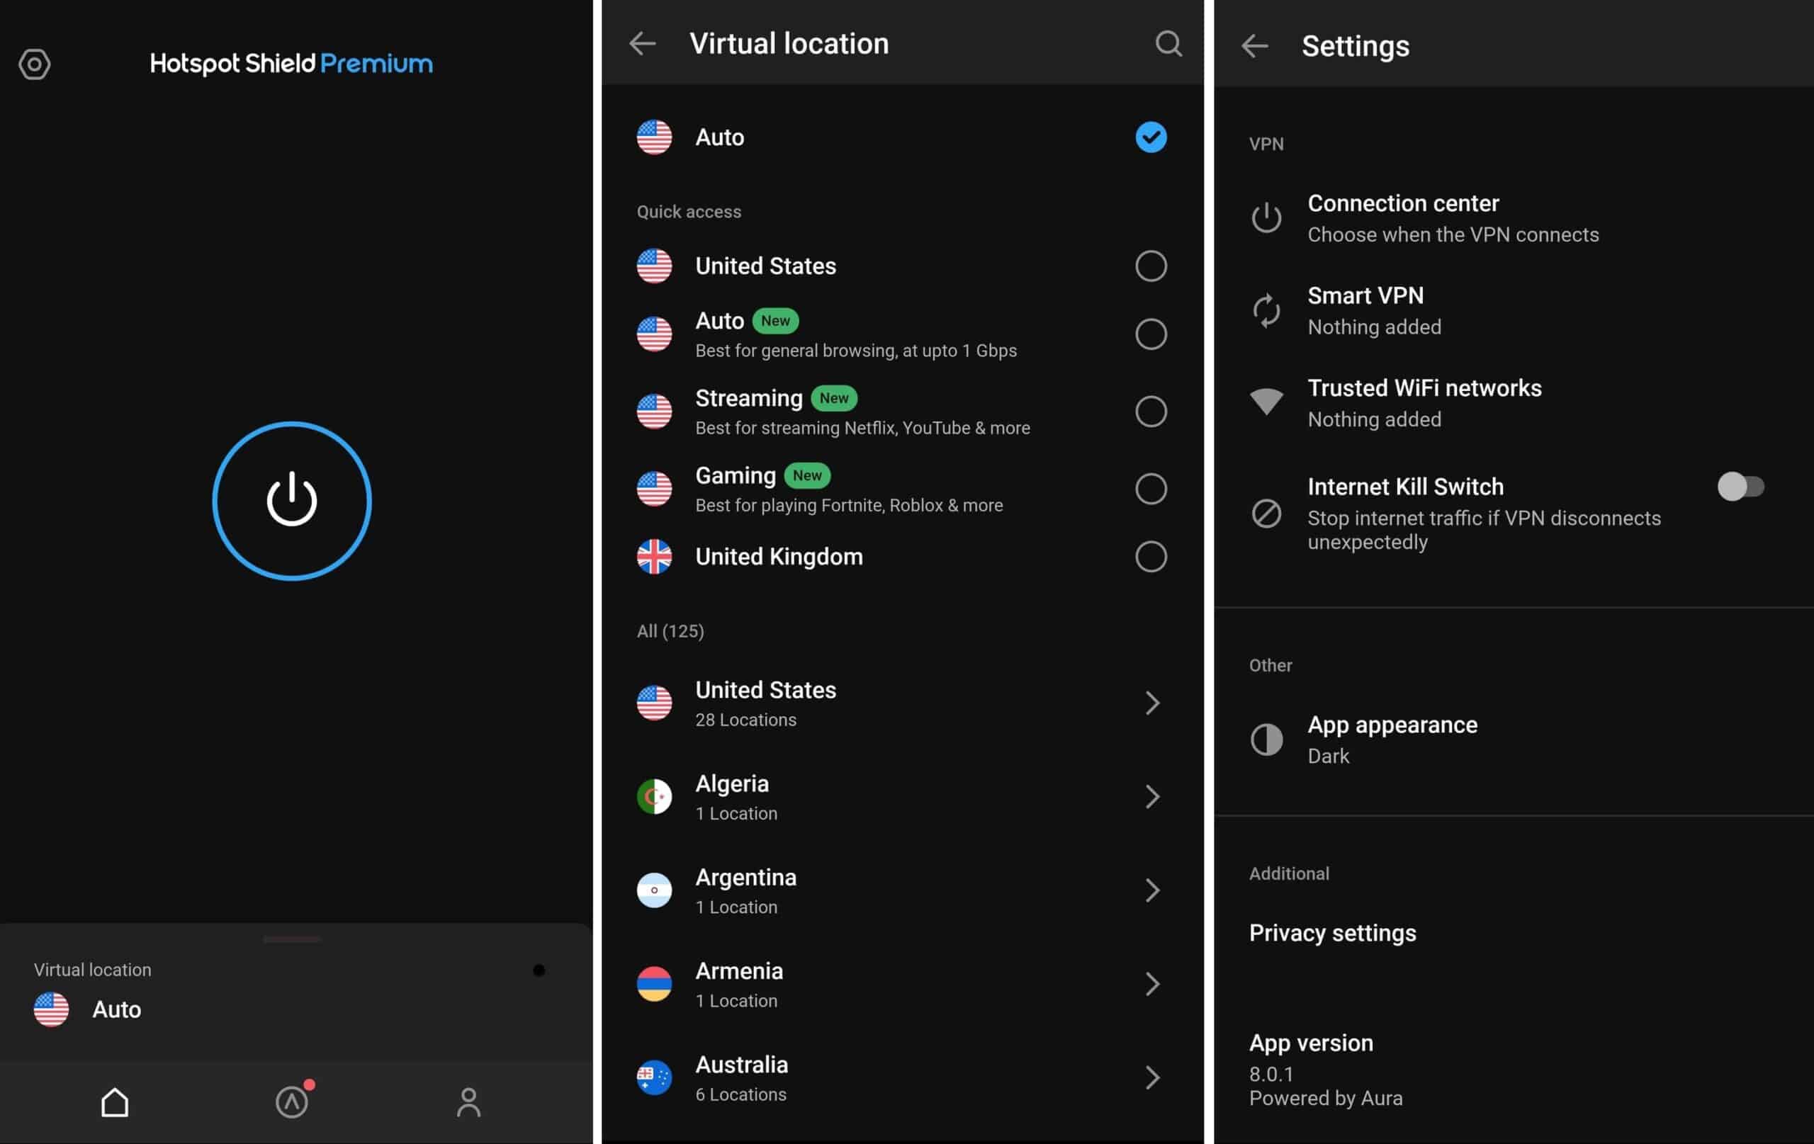Click the 'Best for streaming Netflix, YouTube & more' text
1814x1144 pixels.
click(x=862, y=428)
